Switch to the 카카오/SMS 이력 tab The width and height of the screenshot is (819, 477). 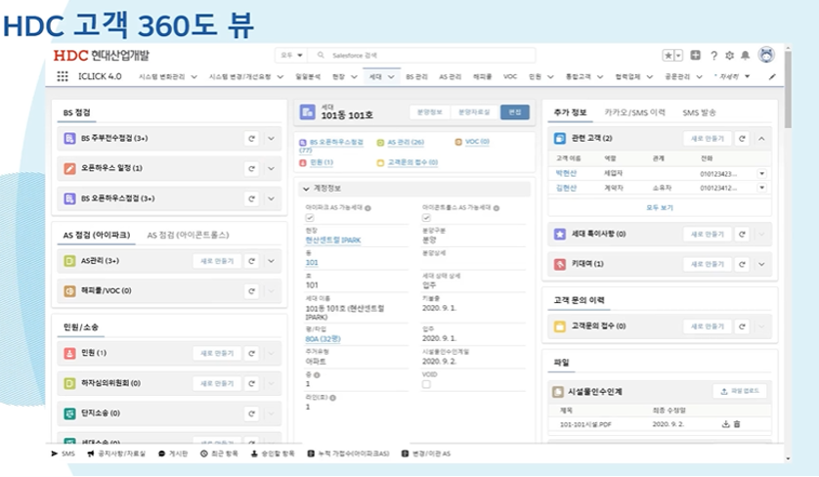[x=634, y=112]
